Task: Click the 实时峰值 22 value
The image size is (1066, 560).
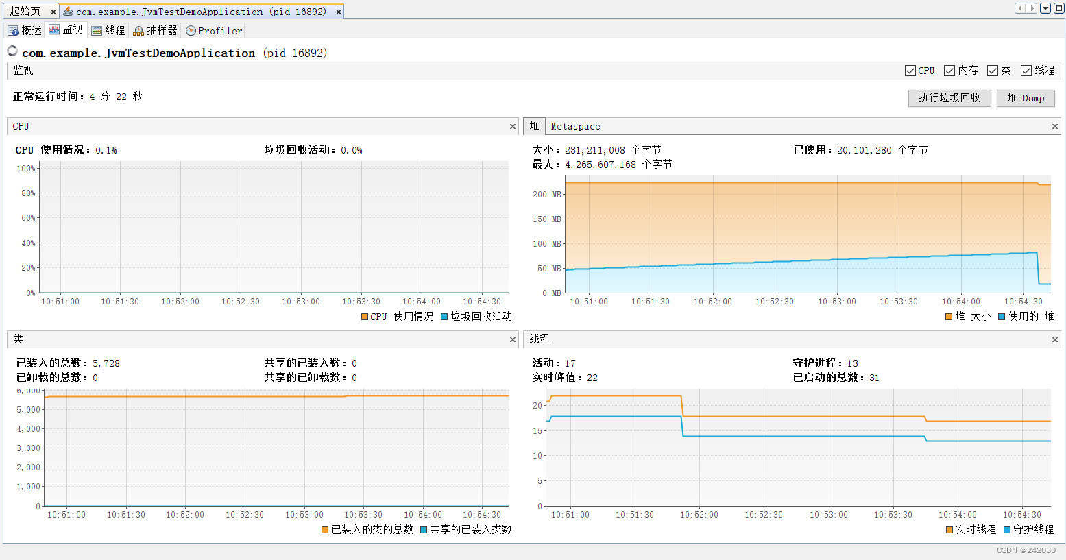Action: [592, 378]
